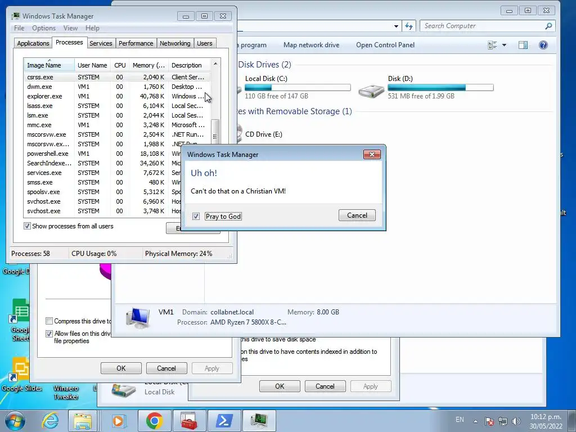Toggle Allow files on this drive indexed
This screenshot has width=576, height=432.
[49, 334]
